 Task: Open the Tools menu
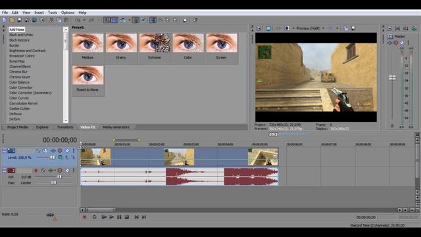click(x=53, y=13)
